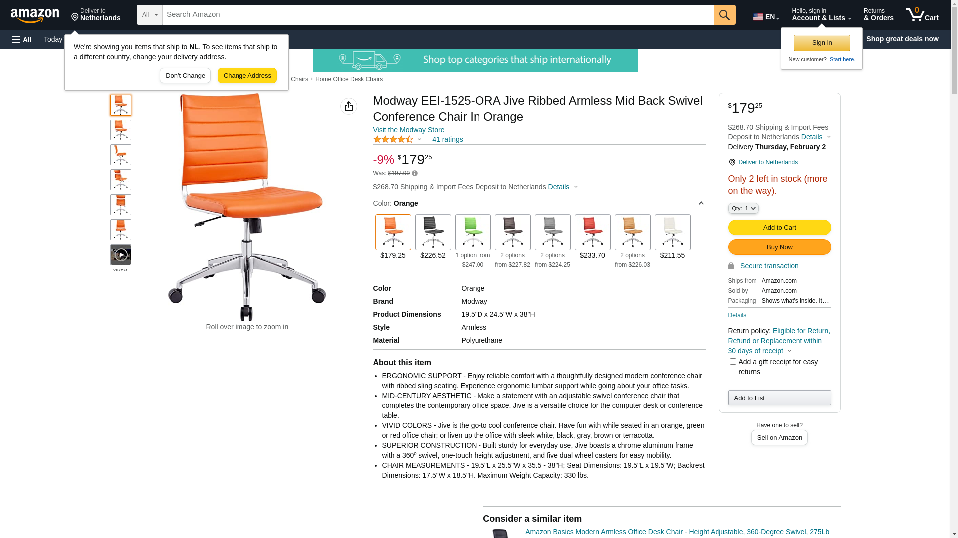Play the product VIDEO thumbnail

click(x=121, y=255)
